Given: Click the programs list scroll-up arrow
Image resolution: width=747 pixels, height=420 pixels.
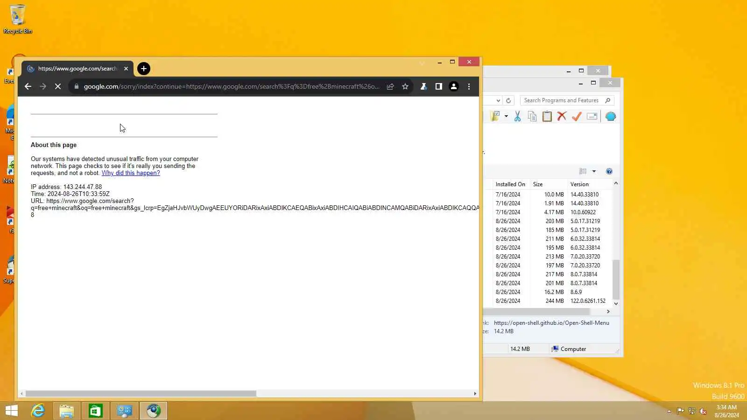Looking at the screenshot, I should coord(616,183).
